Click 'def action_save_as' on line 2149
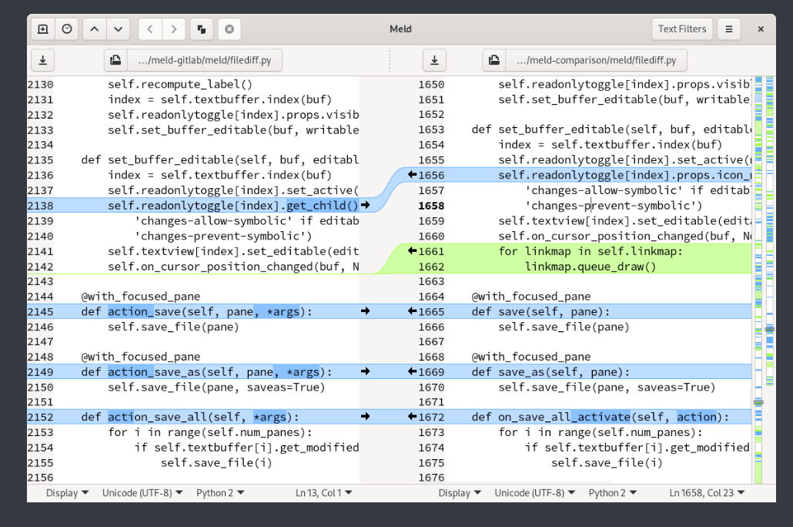The height and width of the screenshot is (527, 793). click(141, 371)
